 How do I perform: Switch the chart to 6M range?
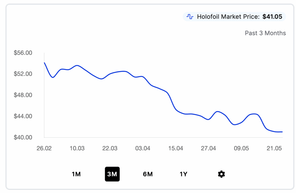point(148,174)
